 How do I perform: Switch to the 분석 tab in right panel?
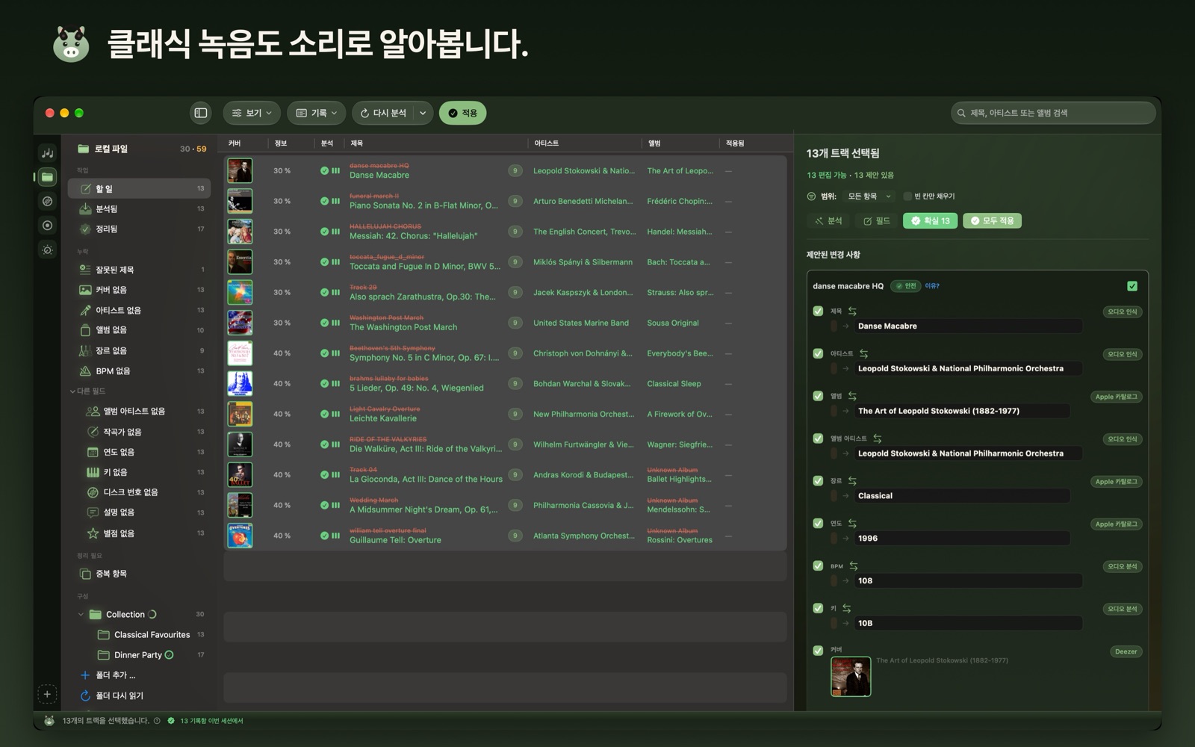828,221
